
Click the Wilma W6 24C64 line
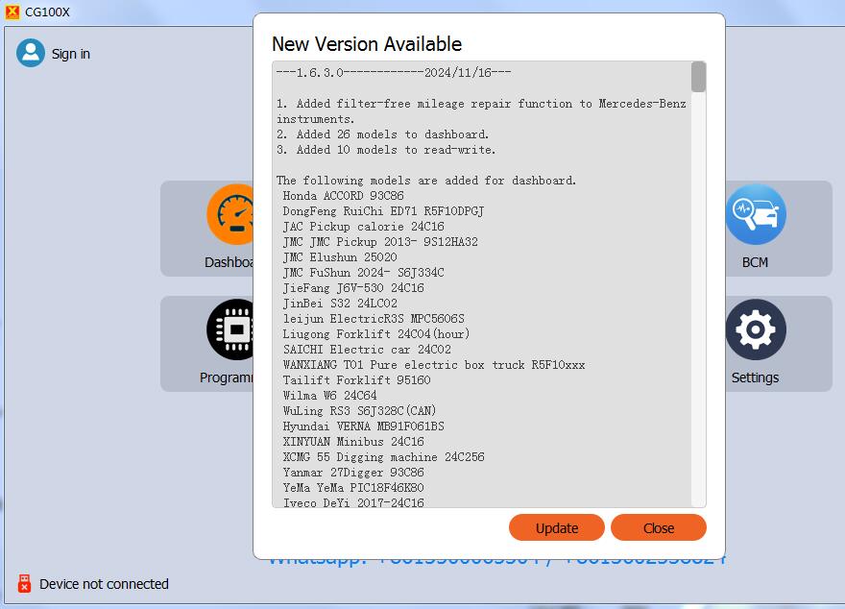click(x=329, y=396)
